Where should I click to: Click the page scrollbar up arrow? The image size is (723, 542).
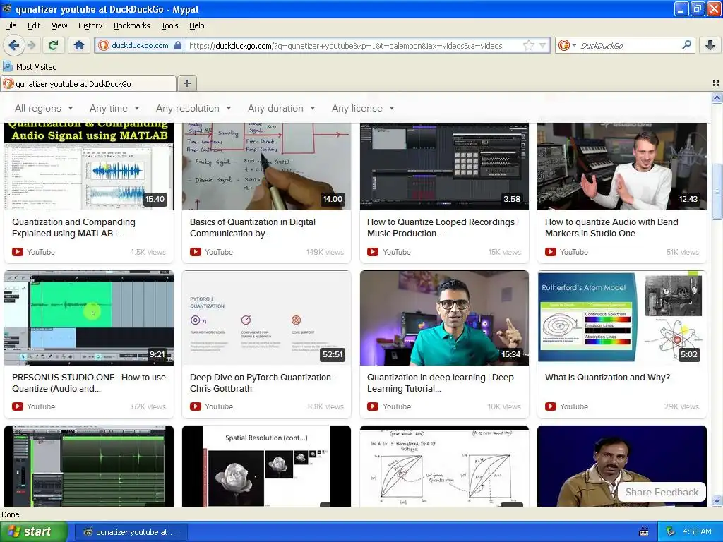(x=717, y=97)
